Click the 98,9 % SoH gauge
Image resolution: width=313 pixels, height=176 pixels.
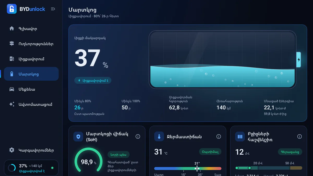88,162
